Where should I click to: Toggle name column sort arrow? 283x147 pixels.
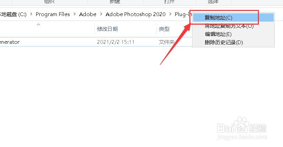38,25
